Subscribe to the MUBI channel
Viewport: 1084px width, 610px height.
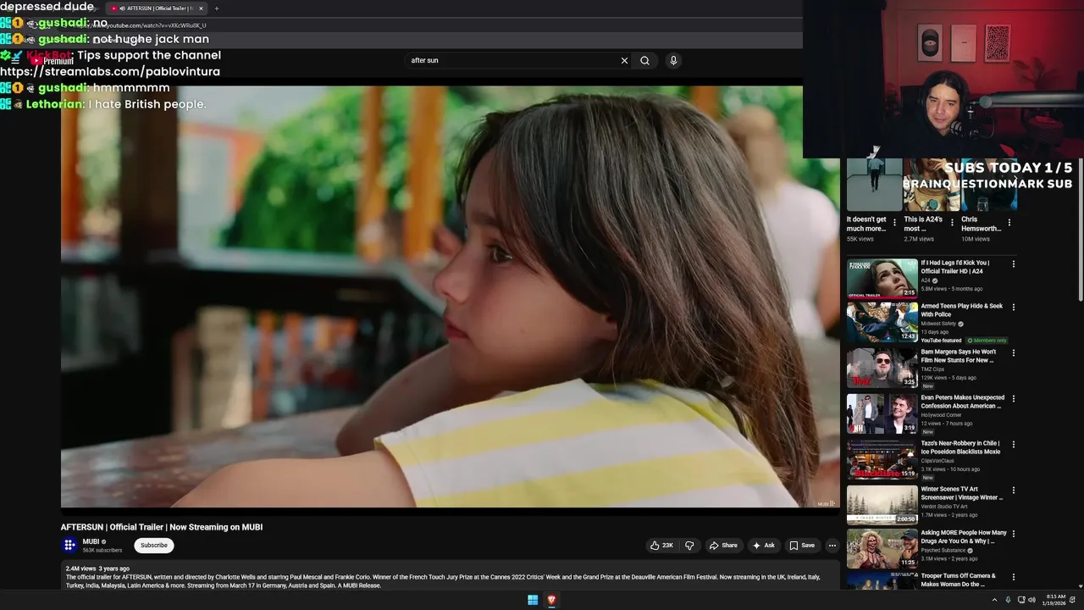[x=154, y=546]
